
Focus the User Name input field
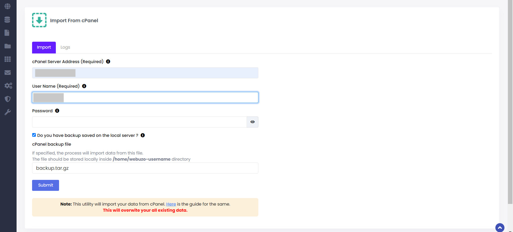145,97
